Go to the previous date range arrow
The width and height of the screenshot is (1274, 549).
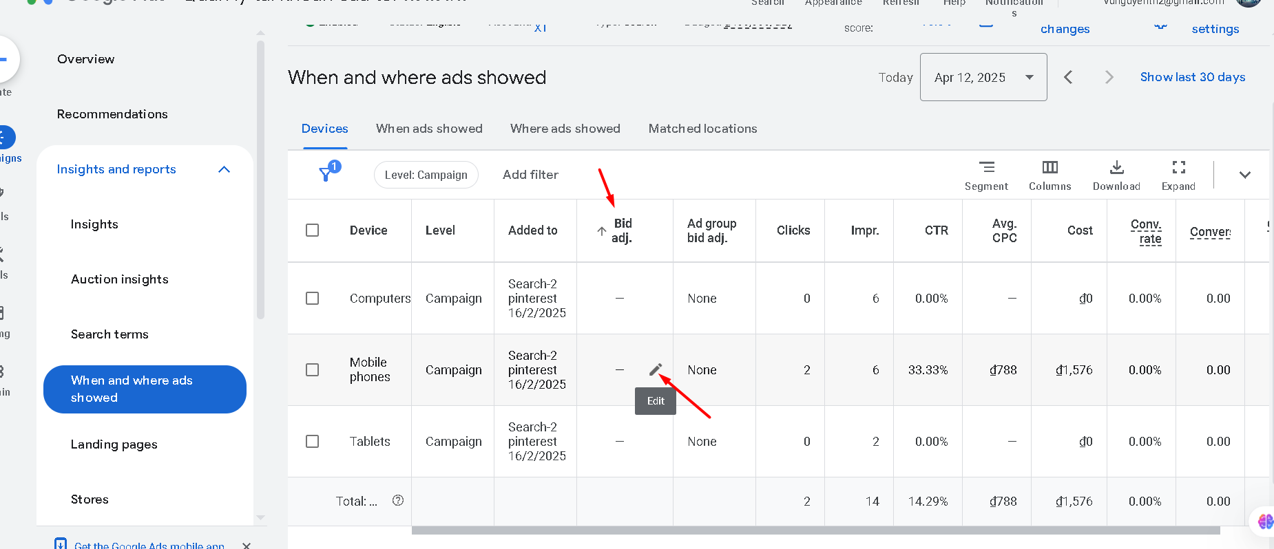1068,77
